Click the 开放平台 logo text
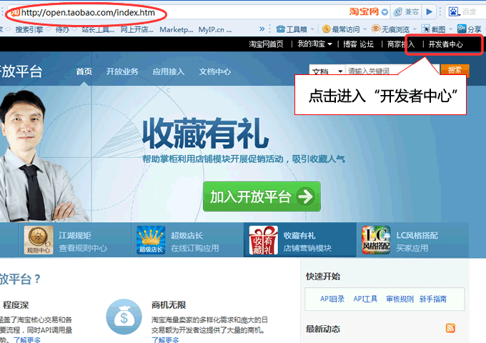The height and width of the screenshot is (343, 486). (21, 71)
